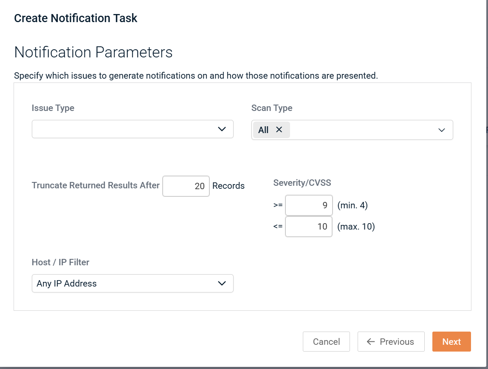The image size is (488, 369).
Task: Click the "Truncate Returned Results After" label
Action: 96,185
